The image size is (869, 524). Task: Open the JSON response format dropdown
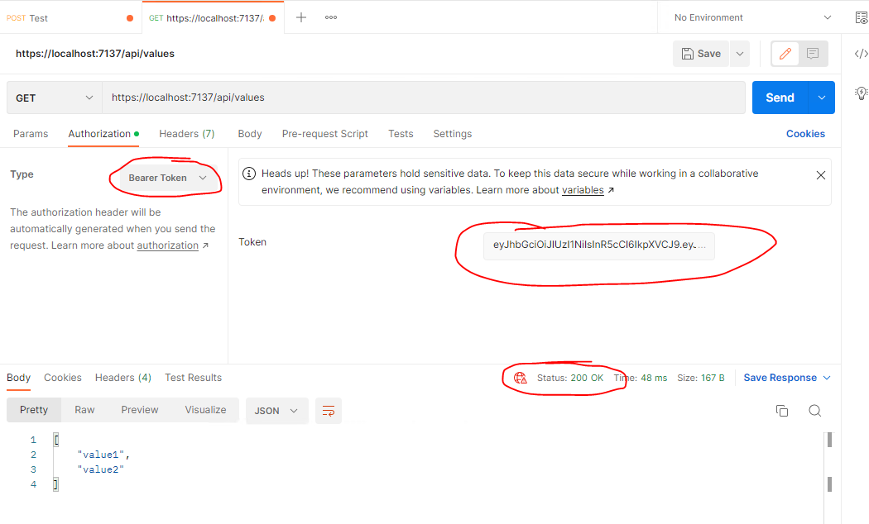pos(276,410)
